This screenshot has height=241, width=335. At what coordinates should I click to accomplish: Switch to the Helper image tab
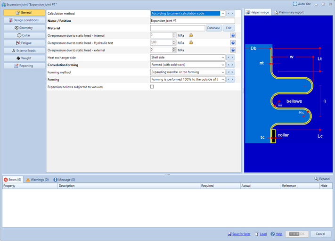[258, 12]
